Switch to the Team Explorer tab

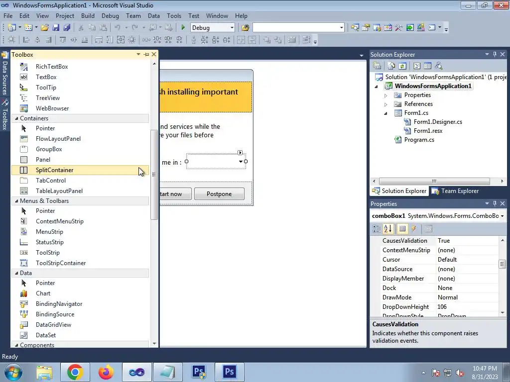(455, 191)
